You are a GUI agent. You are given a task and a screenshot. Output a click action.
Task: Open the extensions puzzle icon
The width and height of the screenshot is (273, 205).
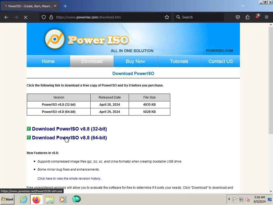point(247,17)
